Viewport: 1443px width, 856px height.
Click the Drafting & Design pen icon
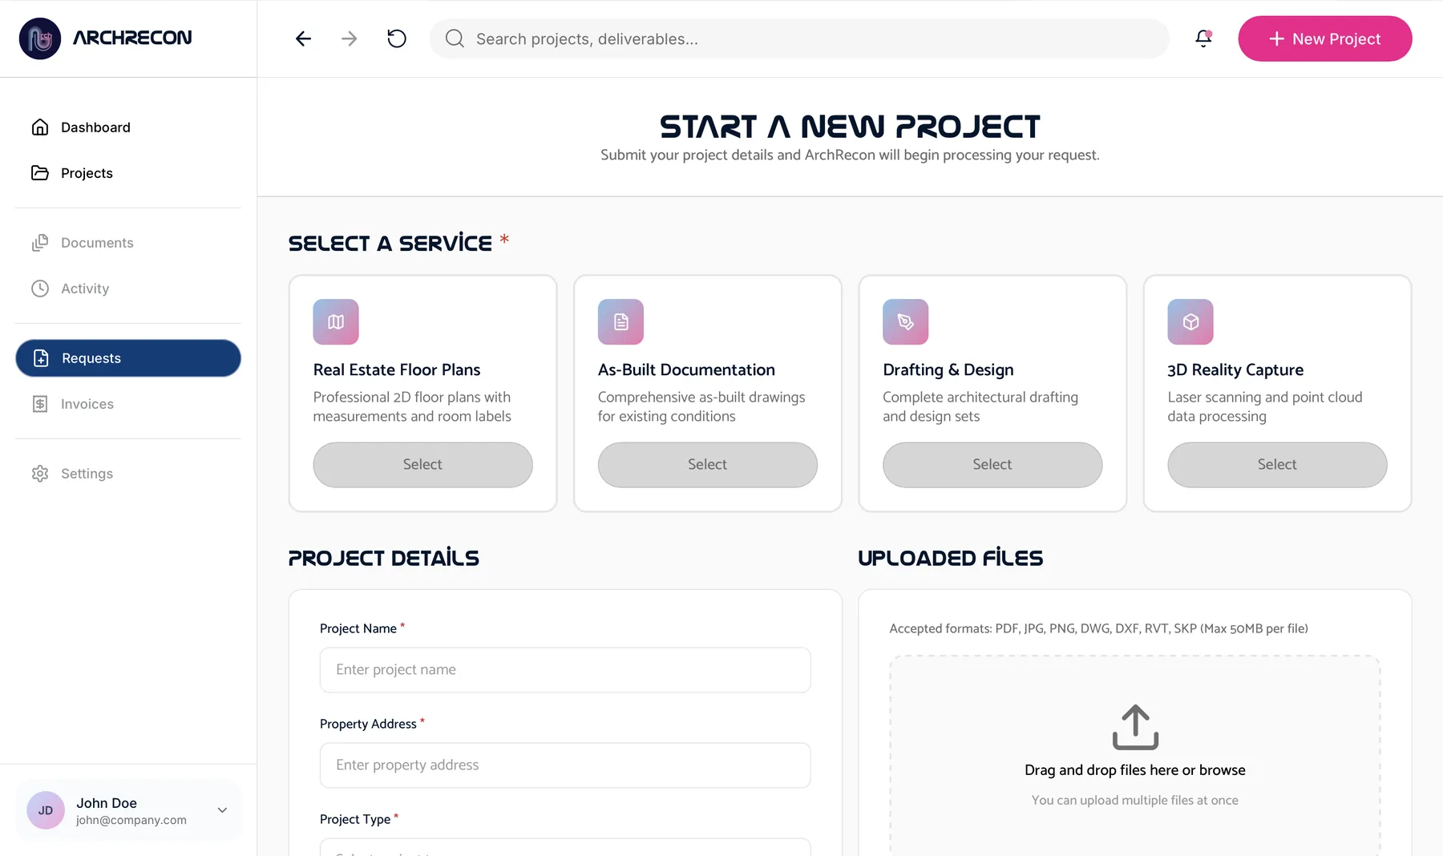906,321
